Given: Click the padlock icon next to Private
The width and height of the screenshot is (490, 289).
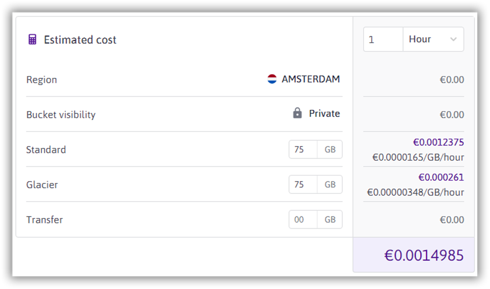Looking at the screenshot, I should [297, 113].
